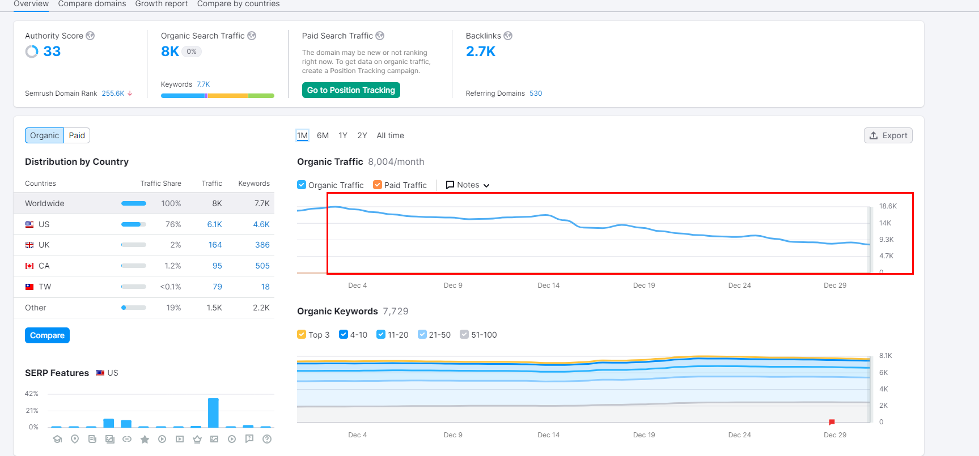The width and height of the screenshot is (979, 456).
Task: Click globe icon beside Organic Search Traffic
Action: [x=252, y=36]
